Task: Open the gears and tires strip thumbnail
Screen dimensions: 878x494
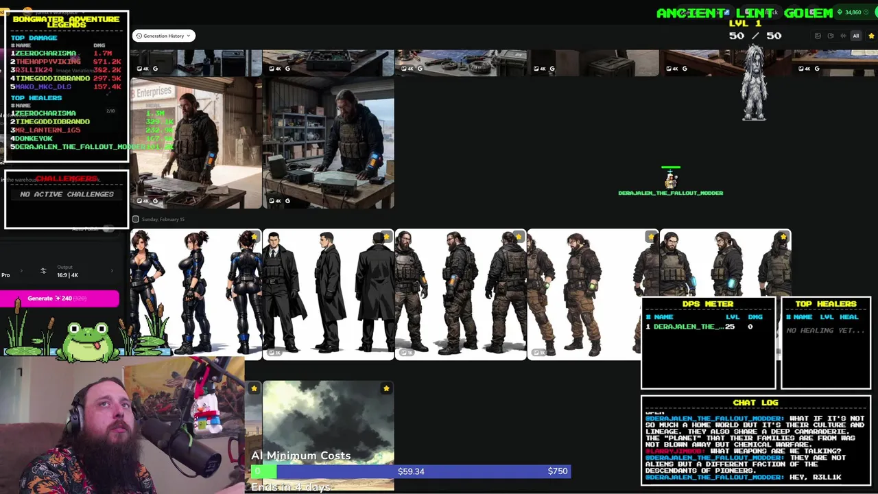Action: point(460,62)
